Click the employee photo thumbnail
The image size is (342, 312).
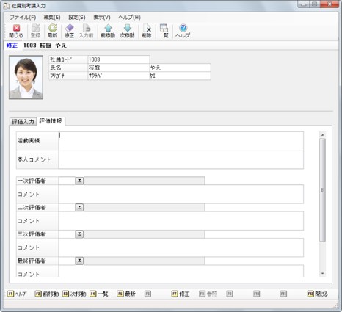coord(26,77)
